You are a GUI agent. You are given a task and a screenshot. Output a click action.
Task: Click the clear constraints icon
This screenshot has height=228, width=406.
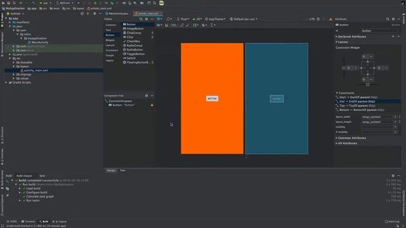[182, 25]
